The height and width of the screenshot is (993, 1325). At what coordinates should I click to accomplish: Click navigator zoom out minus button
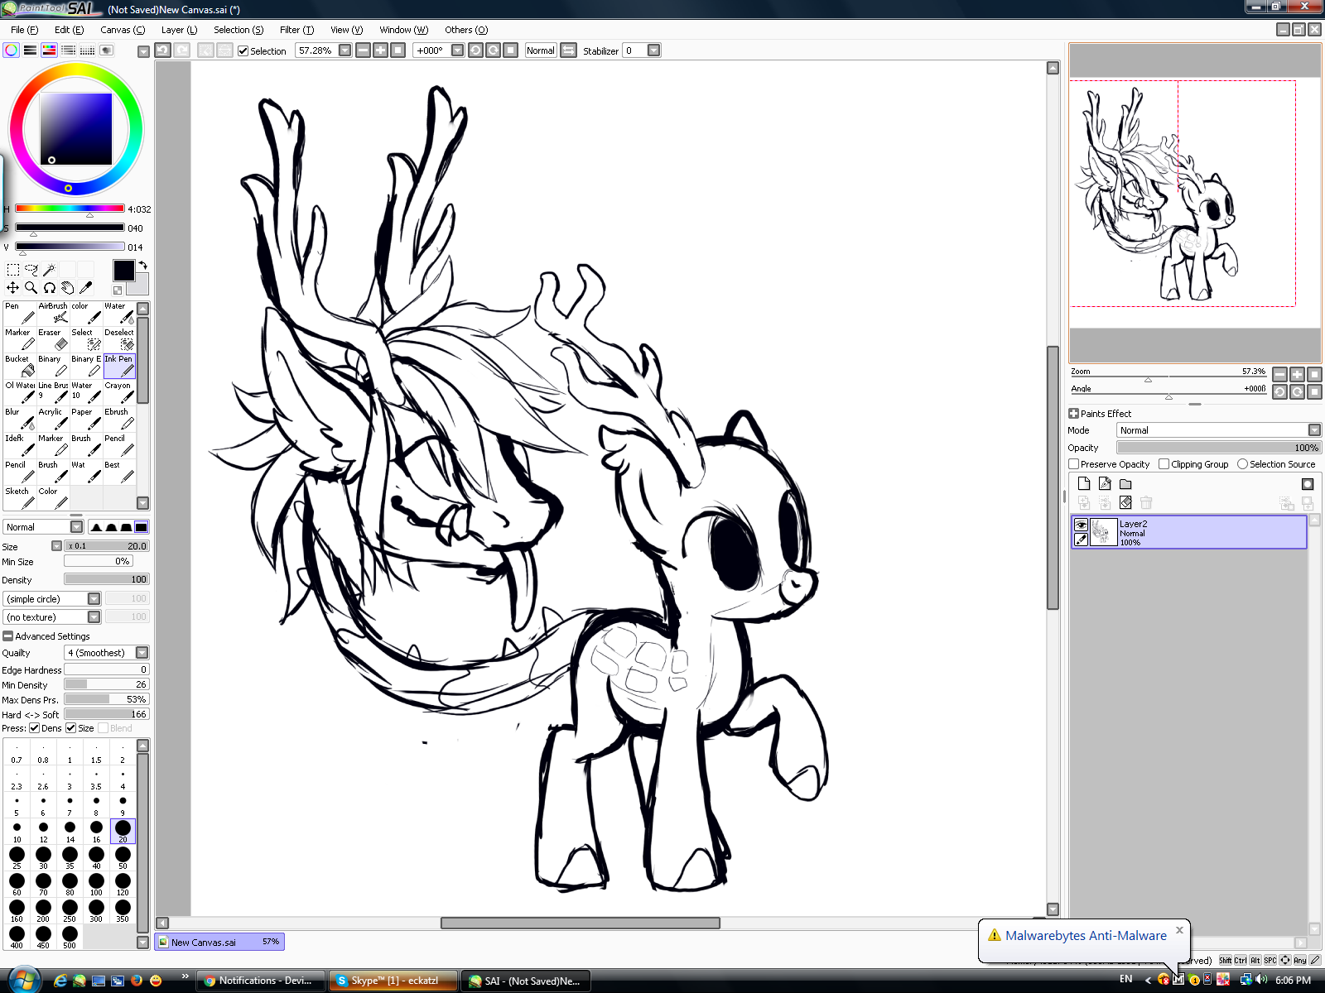pyautogui.click(x=1280, y=374)
